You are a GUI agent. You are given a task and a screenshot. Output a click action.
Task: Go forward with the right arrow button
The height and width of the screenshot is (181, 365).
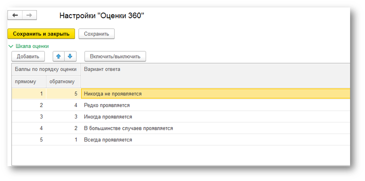coord(29,15)
